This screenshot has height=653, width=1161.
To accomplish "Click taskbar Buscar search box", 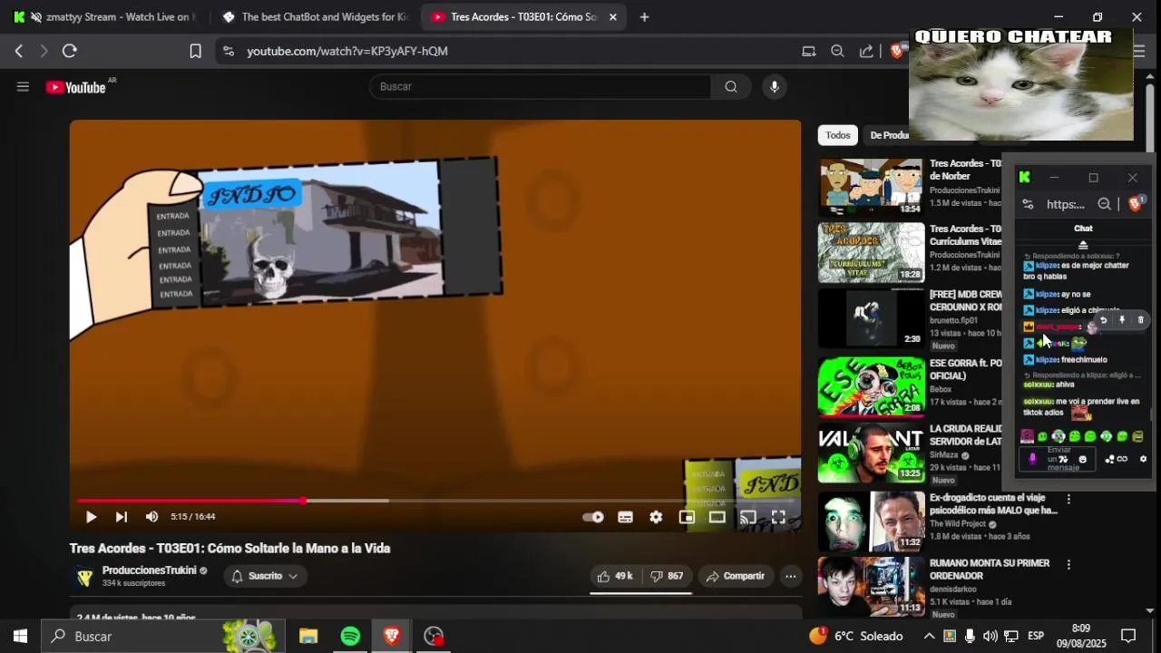I will (163, 637).
